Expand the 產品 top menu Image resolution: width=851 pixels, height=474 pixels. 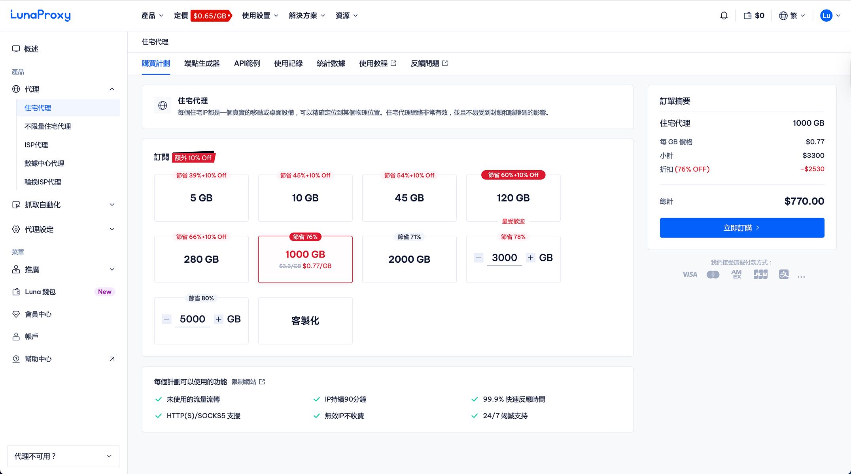(x=152, y=15)
